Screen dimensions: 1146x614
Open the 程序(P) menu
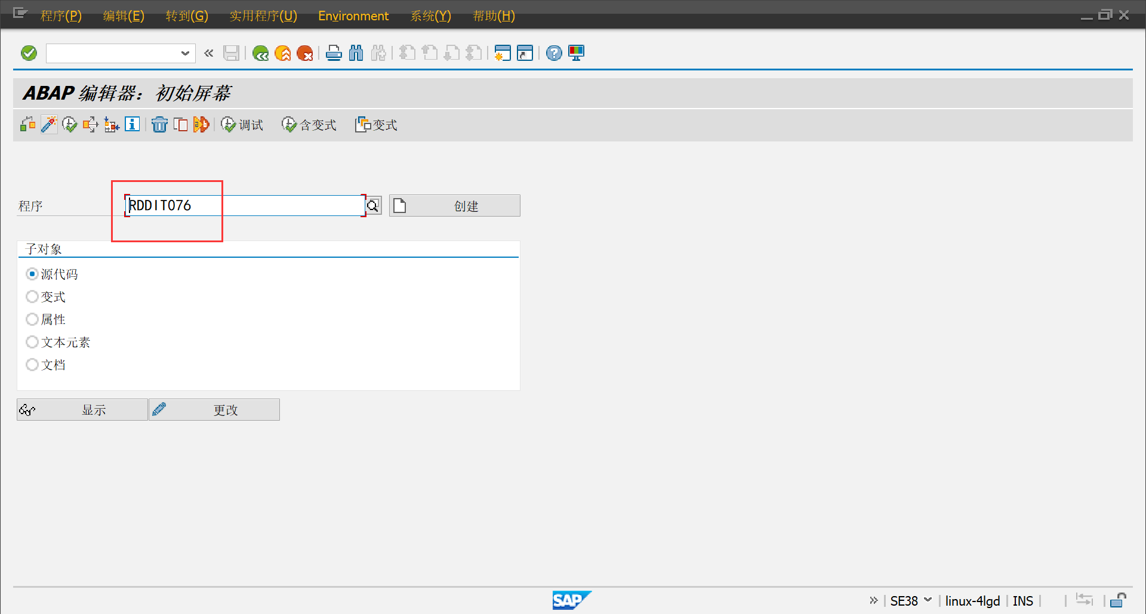[x=61, y=16]
